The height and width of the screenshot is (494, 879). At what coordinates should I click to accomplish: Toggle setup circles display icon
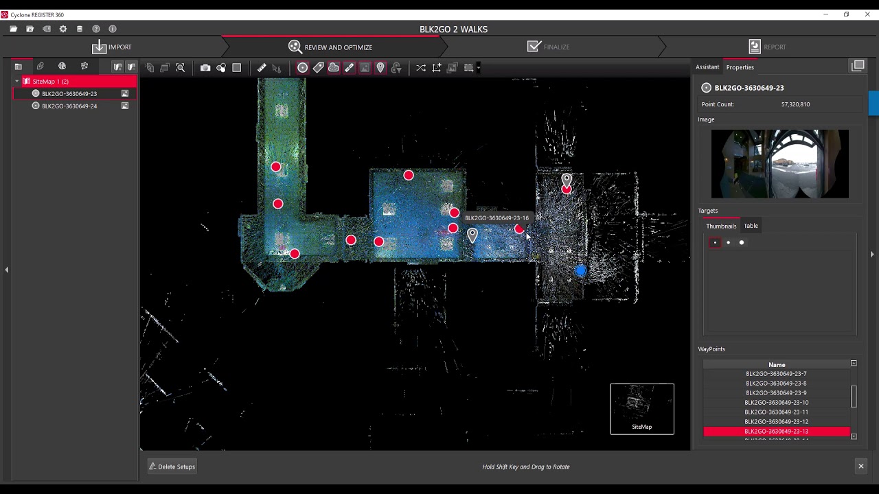[302, 68]
